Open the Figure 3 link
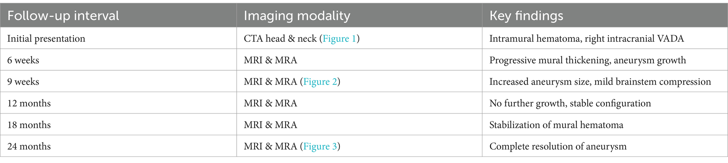728x163 pixels. pos(320,146)
